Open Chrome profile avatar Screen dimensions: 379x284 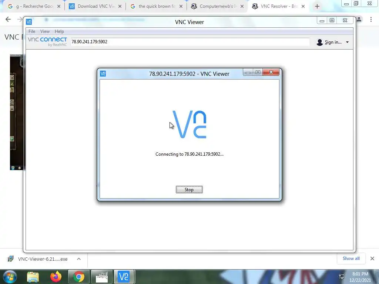pos(359,19)
